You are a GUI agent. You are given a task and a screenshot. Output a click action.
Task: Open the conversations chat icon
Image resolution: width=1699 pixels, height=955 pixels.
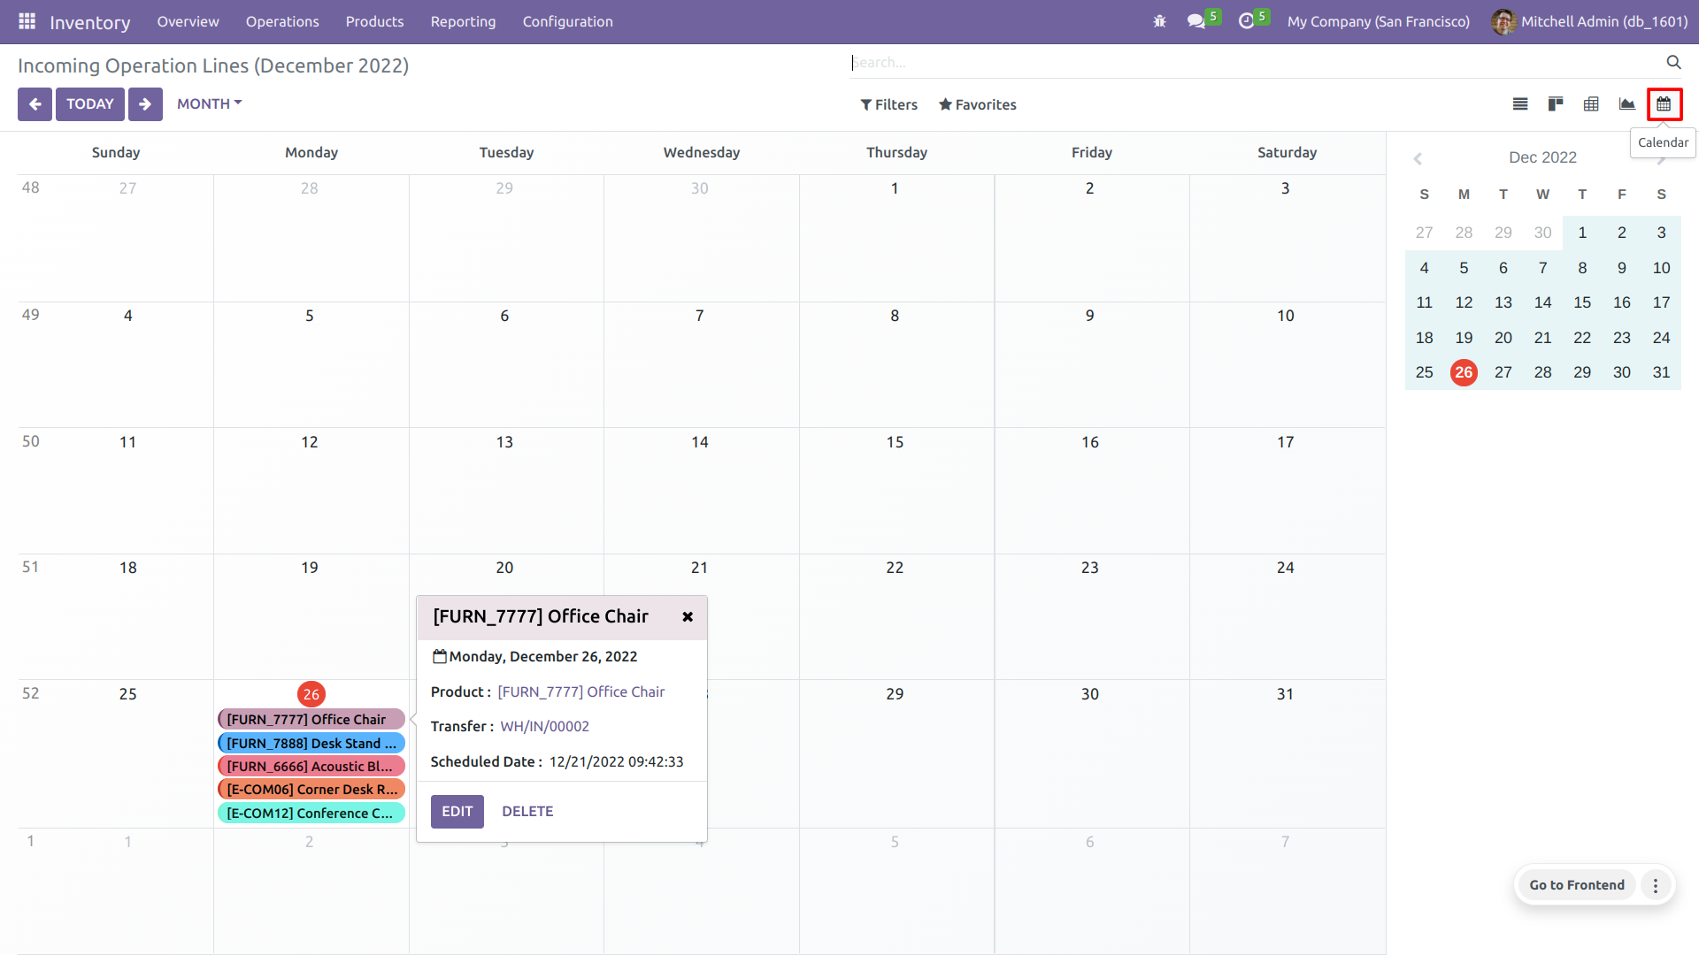(x=1196, y=21)
